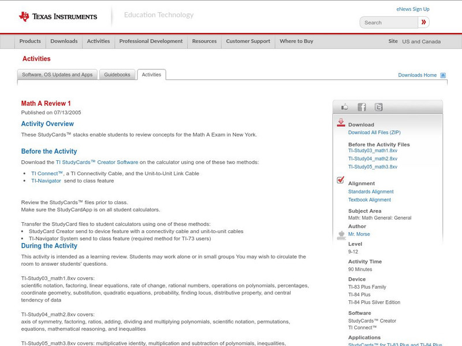Download TI-Study04_math2.8xv file
This screenshot has width=462, height=346.
pyautogui.click(x=372, y=159)
